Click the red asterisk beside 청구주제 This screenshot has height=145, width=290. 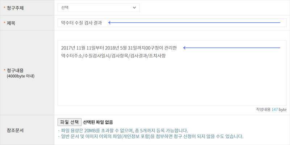tap(4, 8)
